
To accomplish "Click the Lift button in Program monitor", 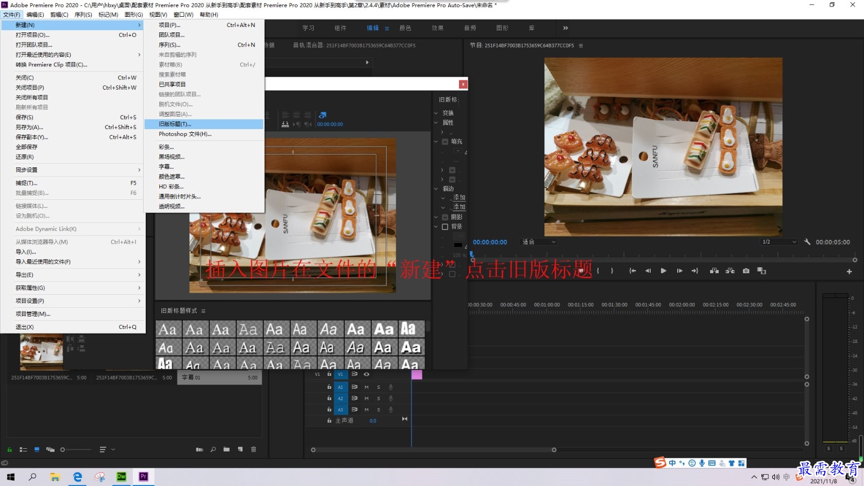I will click(714, 271).
